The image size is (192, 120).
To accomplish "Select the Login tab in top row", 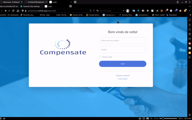I will [60, 2].
